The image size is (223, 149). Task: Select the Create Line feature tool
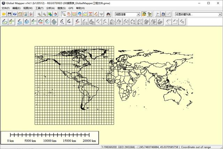click(x=20, y=22)
